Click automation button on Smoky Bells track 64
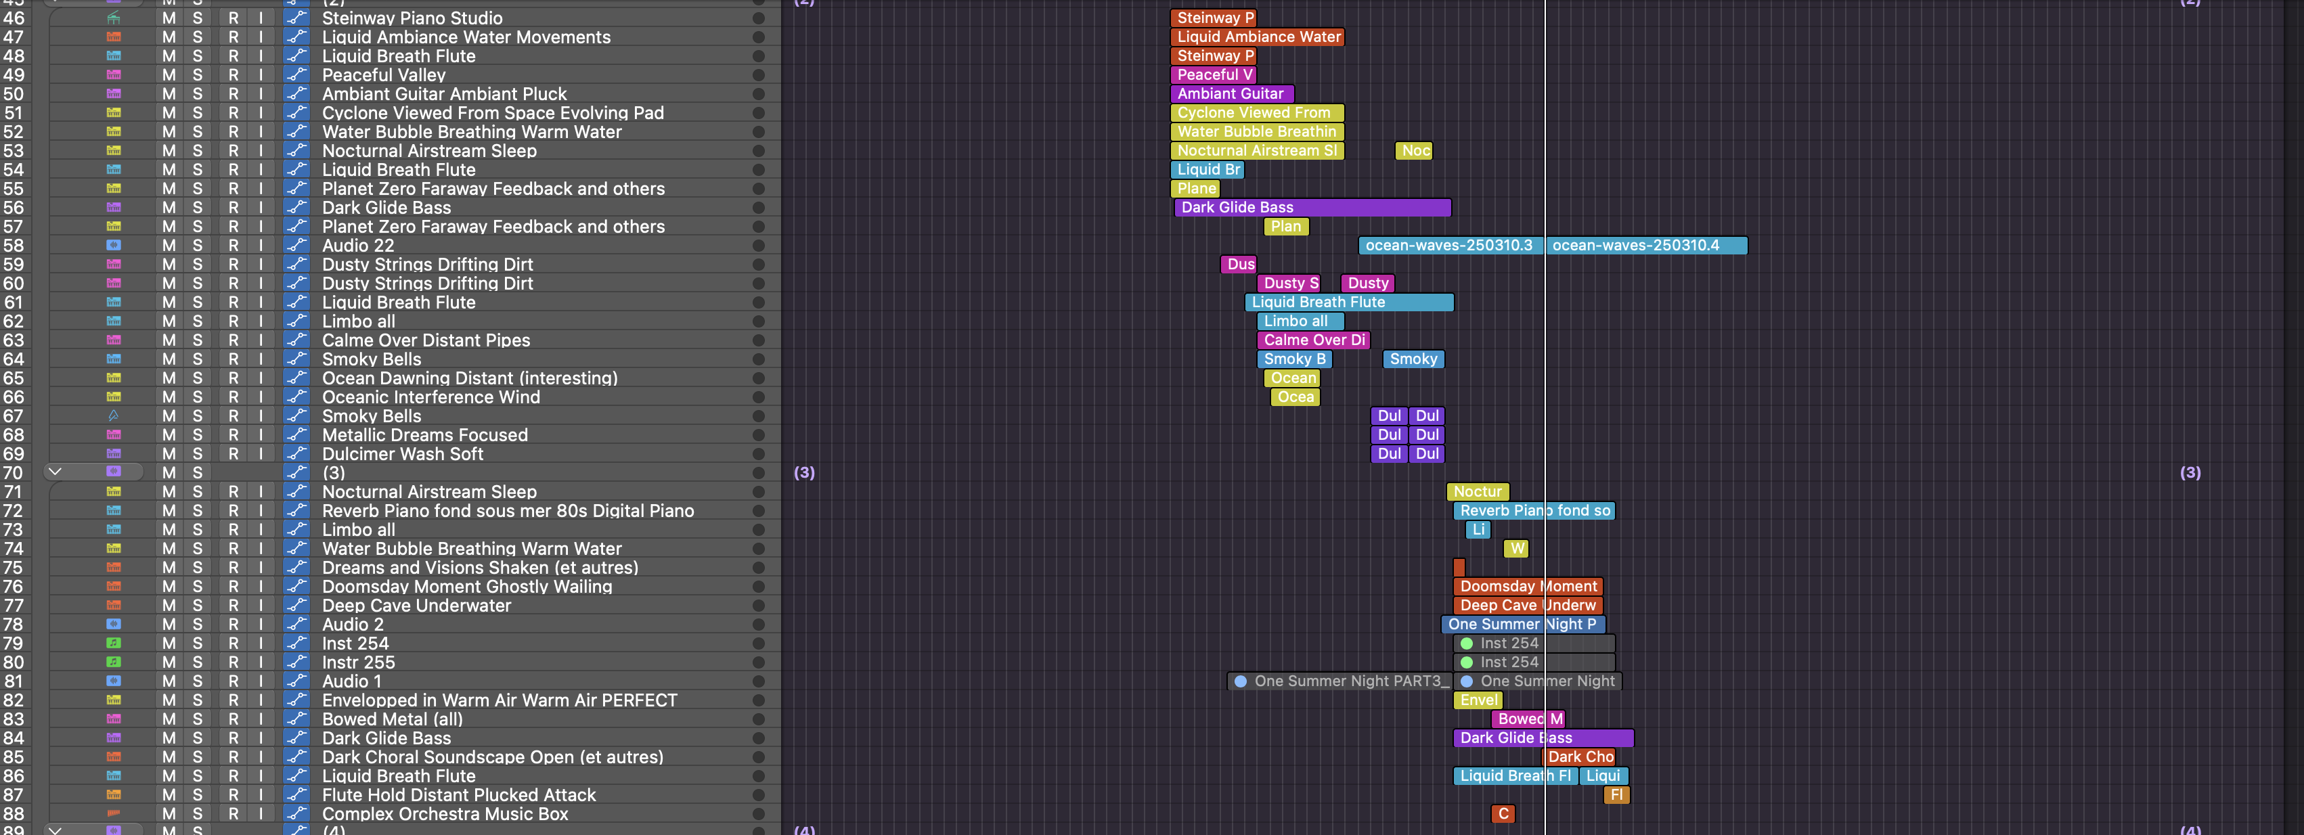2304x835 pixels. coord(296,359)
